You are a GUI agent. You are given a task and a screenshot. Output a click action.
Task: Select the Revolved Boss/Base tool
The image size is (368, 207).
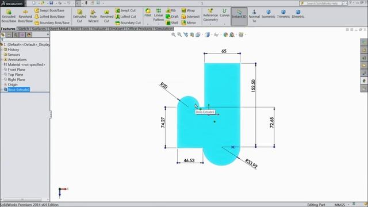click(25, 16)
